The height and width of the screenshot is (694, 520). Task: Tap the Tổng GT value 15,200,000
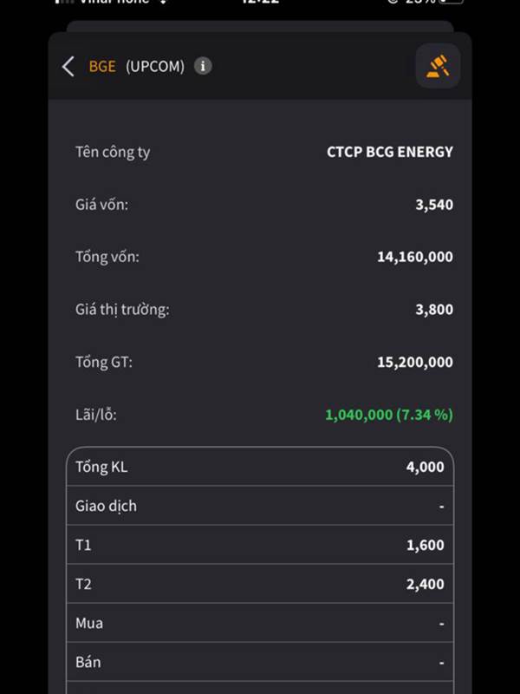(x=415, y=362)
